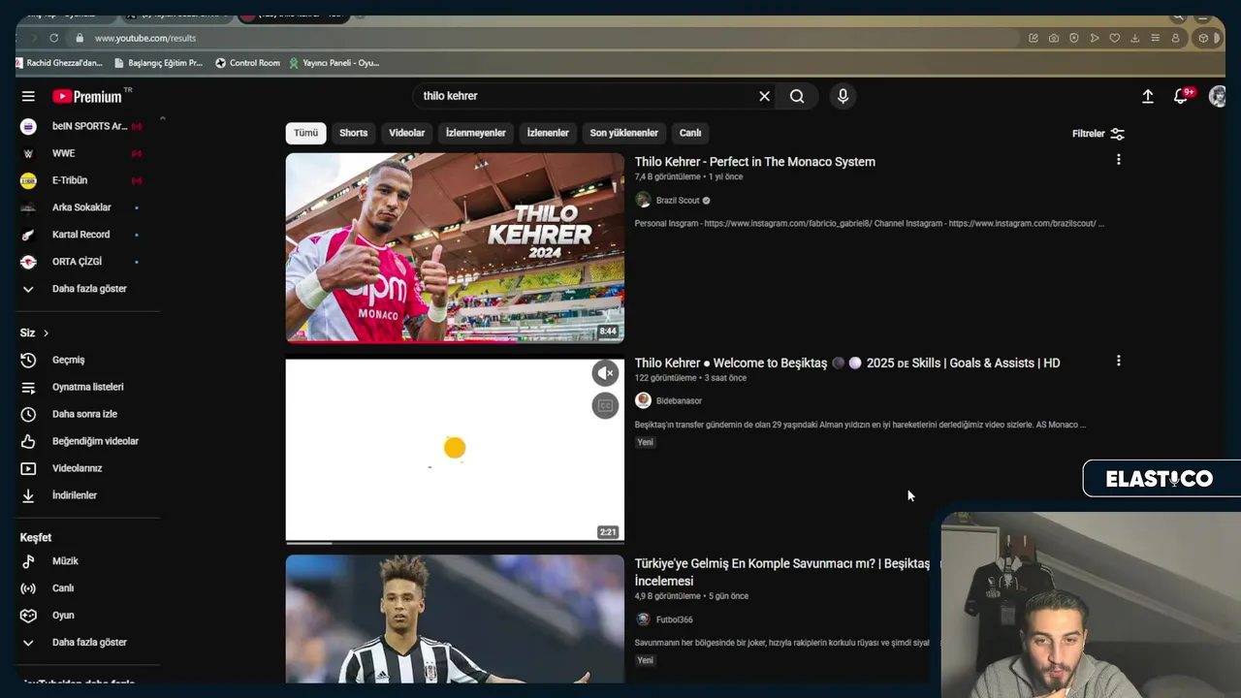Select the 'İzlenmeyenler' filter chip
1241x698 pixels.
[x=475, y=133]
